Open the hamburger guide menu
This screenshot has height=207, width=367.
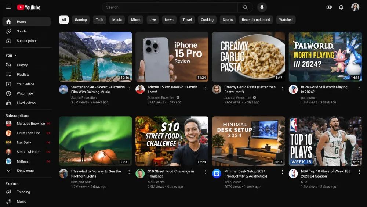[8, 7]
